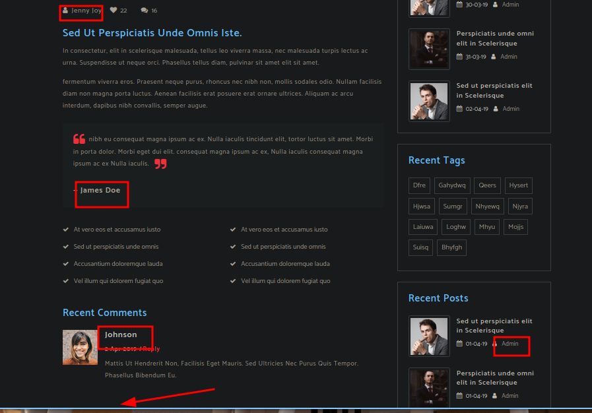Click the Johnson commenter name
This screenshot has width=592, height=413.
tap(121, 334)
